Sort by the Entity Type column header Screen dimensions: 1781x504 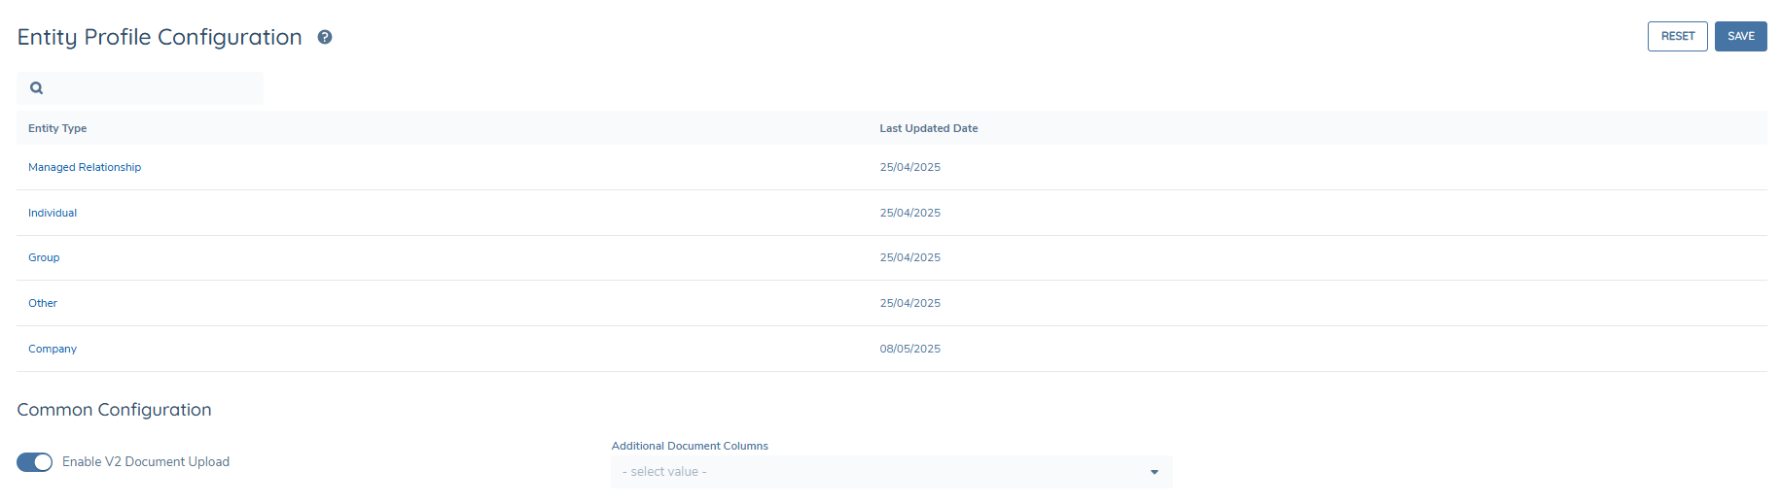57,128
